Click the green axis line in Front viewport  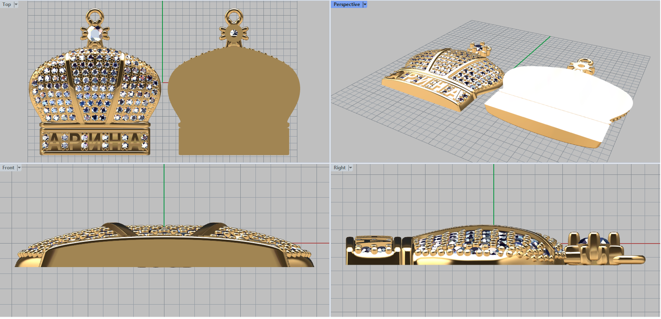pos(164,194)
